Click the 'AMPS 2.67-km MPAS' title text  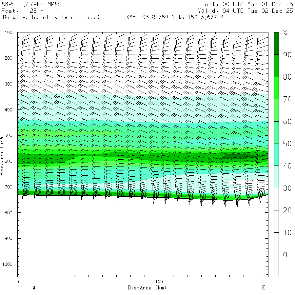click(31, 4)
